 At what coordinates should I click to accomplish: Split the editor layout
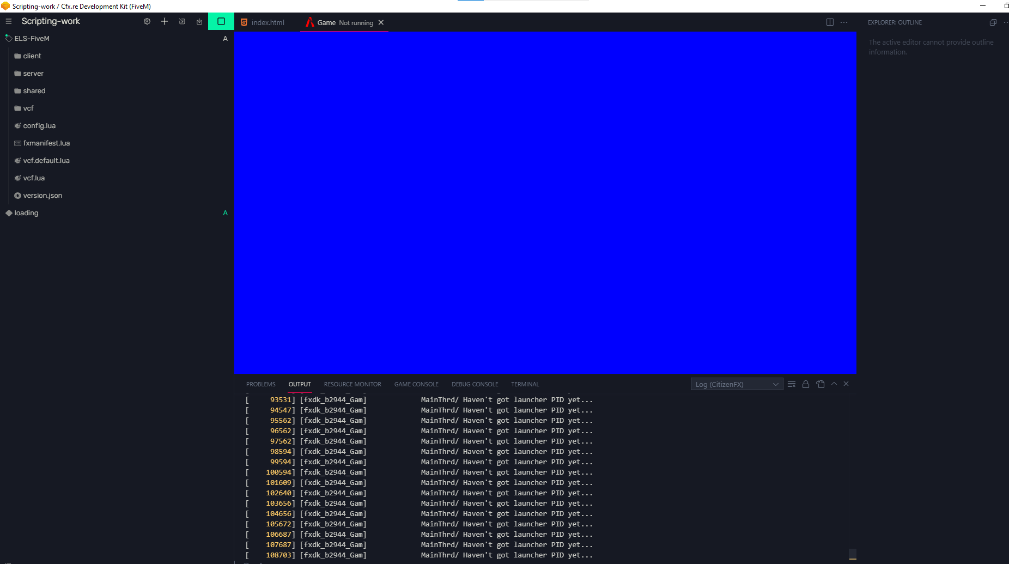pyautogui.click(x=830, y=22)
